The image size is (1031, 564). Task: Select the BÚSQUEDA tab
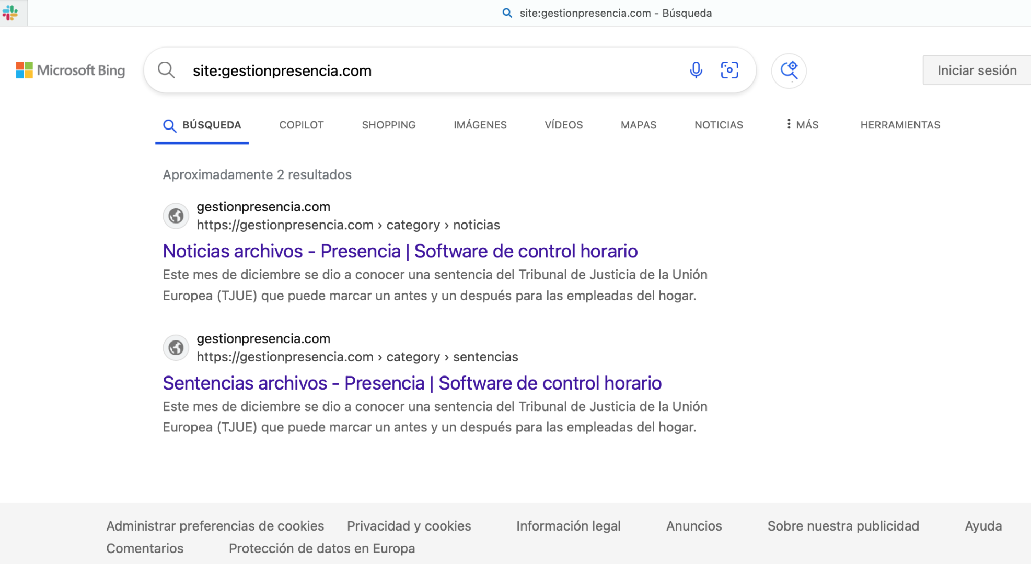(202, 125)
